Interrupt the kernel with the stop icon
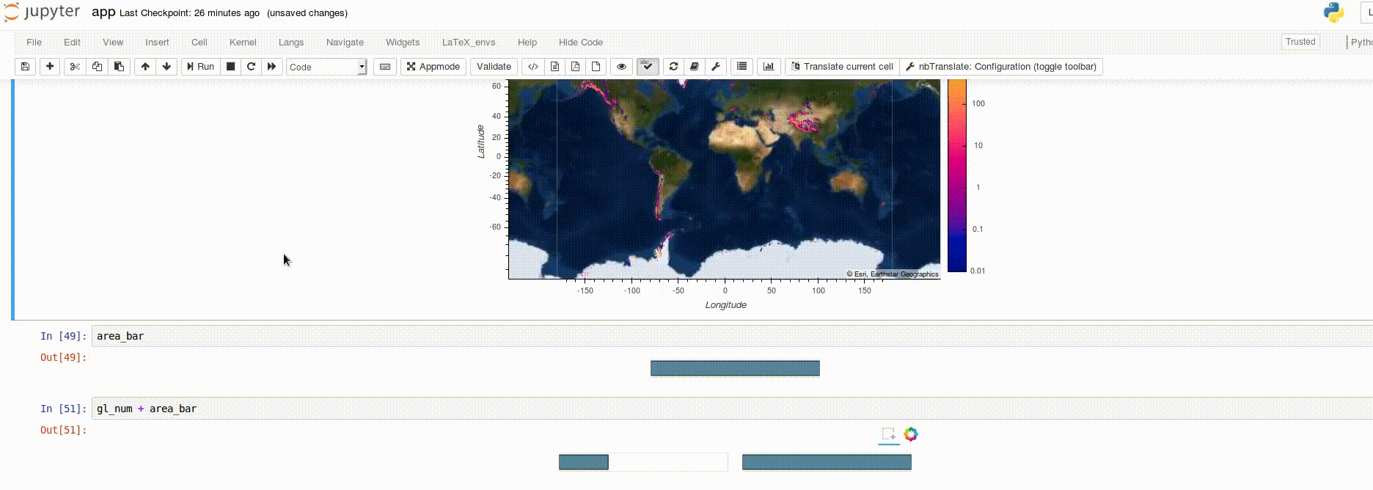 point(230,67)
